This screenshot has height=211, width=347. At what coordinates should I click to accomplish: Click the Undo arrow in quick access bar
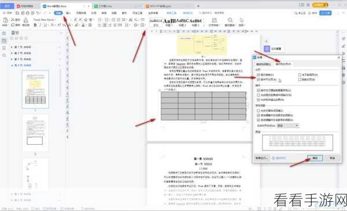pos(38,13)
